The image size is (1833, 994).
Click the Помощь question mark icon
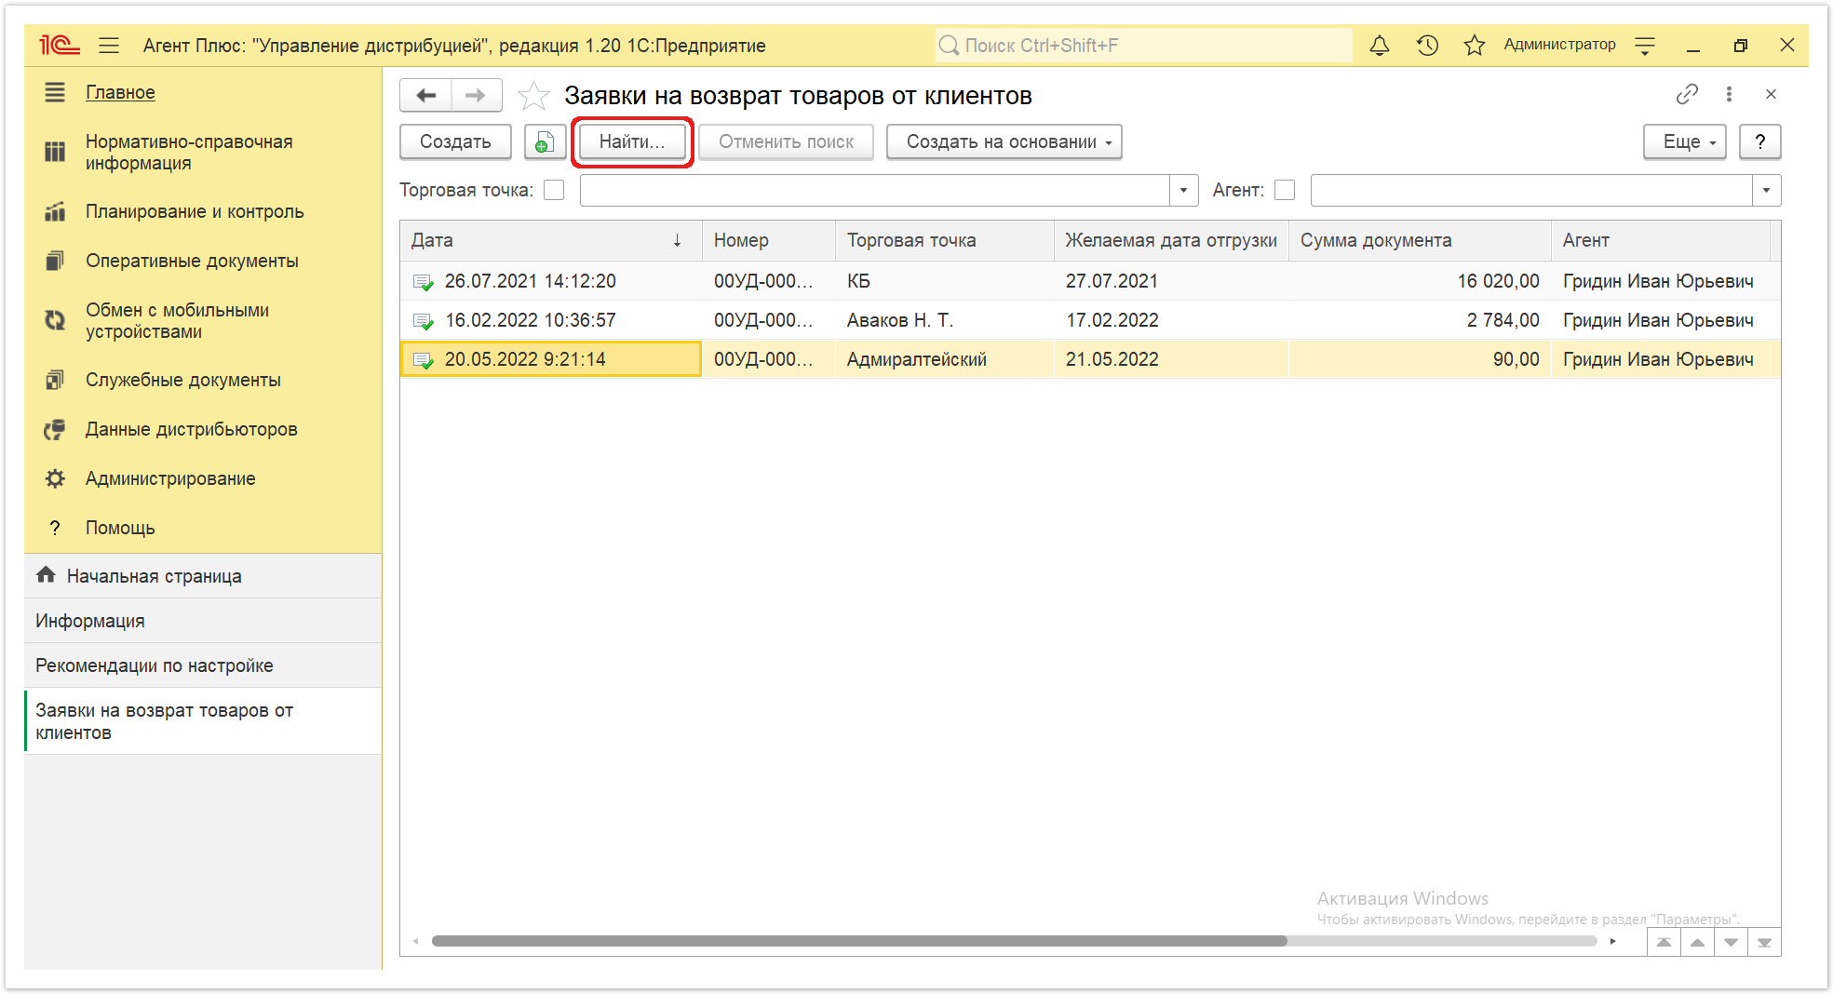tap(55, 528)
